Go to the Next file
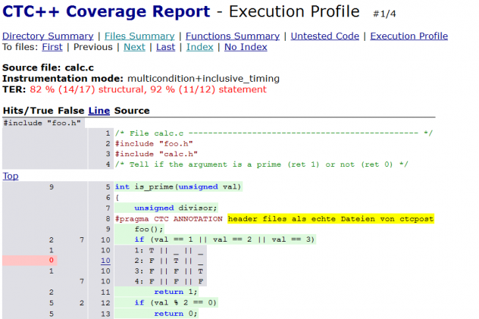The height and width of the screenshot is (319, 479). point(134,47)
